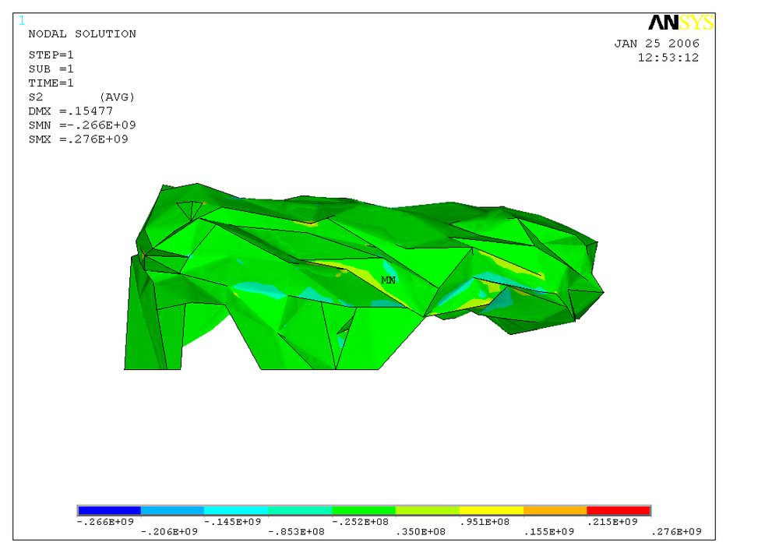Click the 12:53:12 timestamp

[x=668, y=57]
